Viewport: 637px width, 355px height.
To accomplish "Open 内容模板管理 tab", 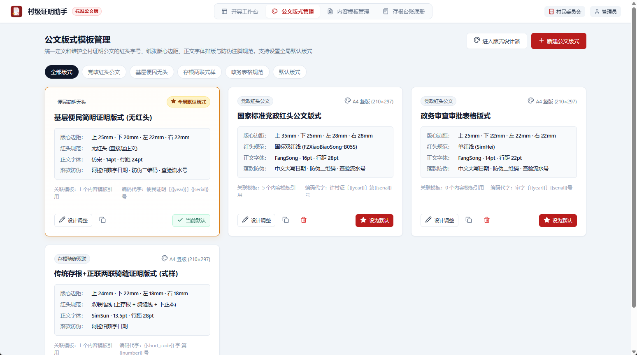I will 349,12.
